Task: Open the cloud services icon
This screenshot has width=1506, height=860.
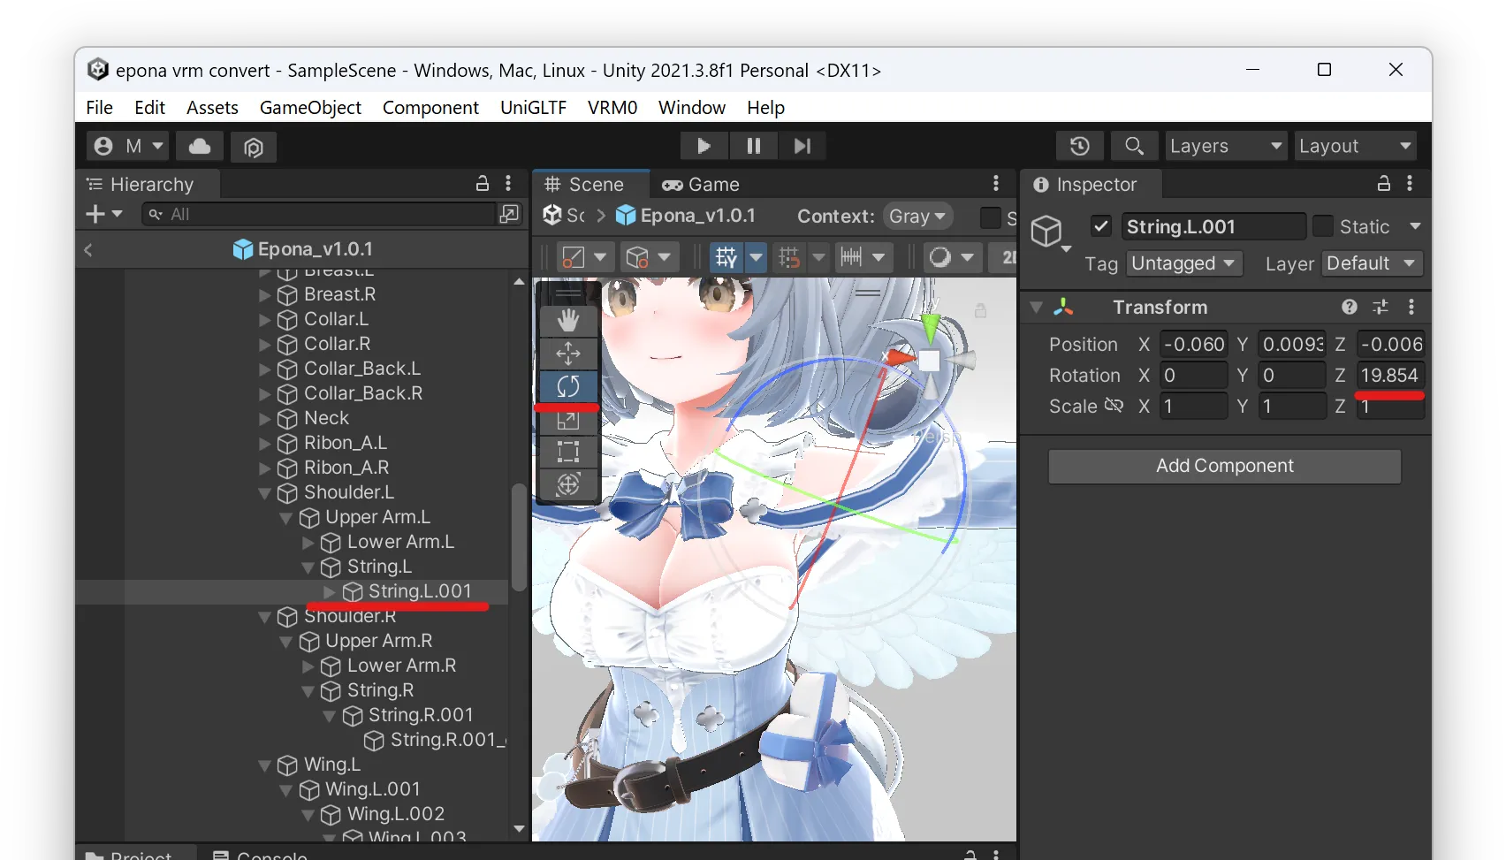Action: tap(200, 146)
